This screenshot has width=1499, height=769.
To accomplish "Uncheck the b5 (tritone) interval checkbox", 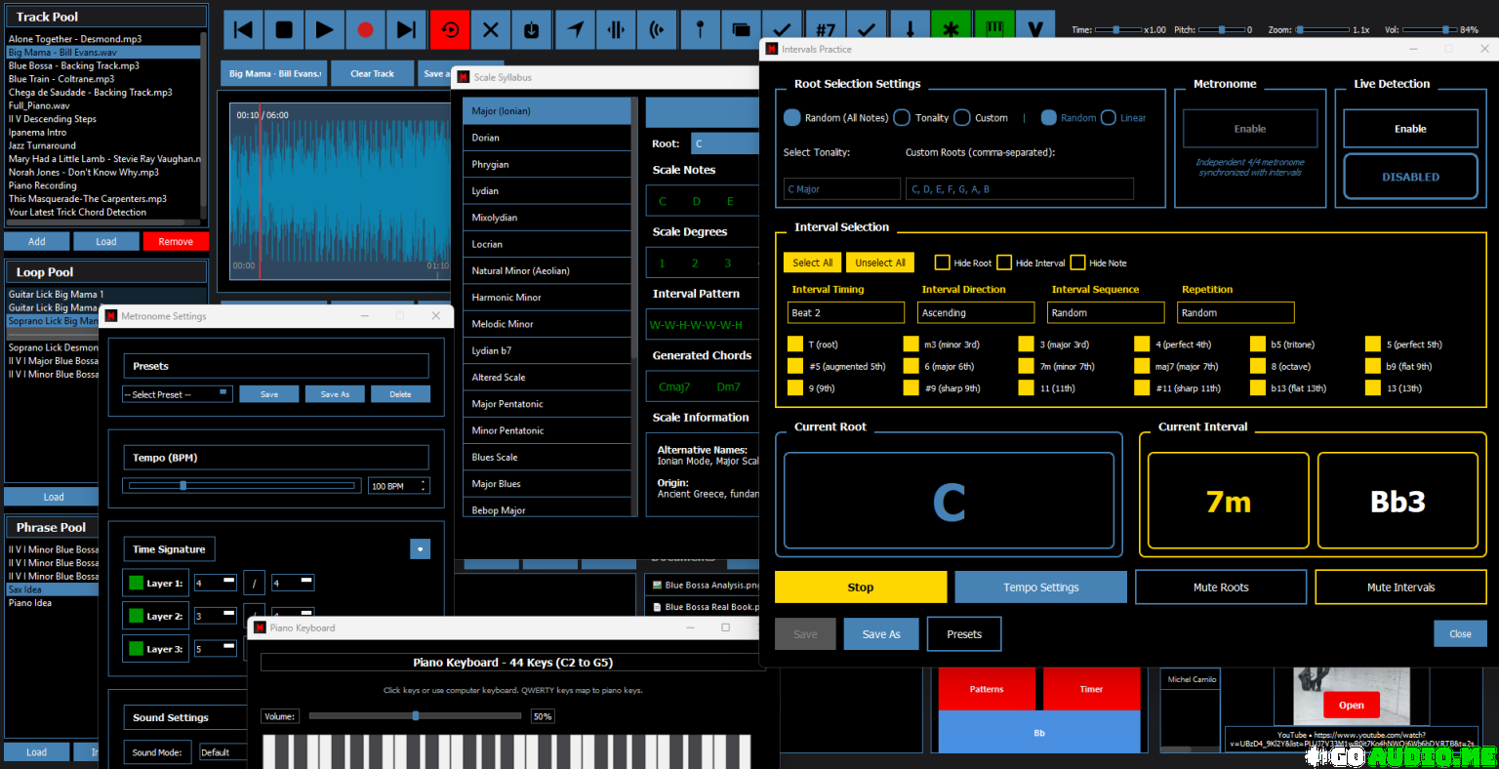I will 1258,344.
